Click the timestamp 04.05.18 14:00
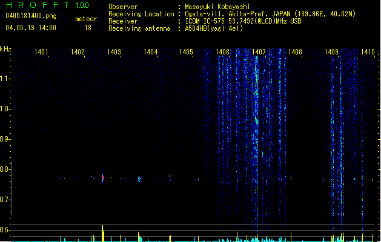Viewport: 381px width, 242px height. coord(31,28)
